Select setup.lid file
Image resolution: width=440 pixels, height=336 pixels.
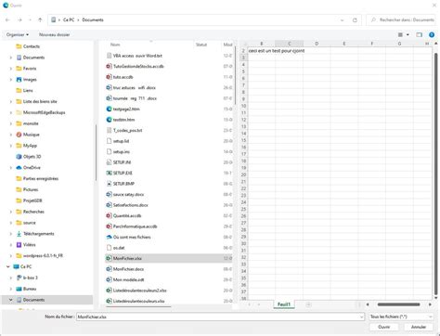[121, 141]
